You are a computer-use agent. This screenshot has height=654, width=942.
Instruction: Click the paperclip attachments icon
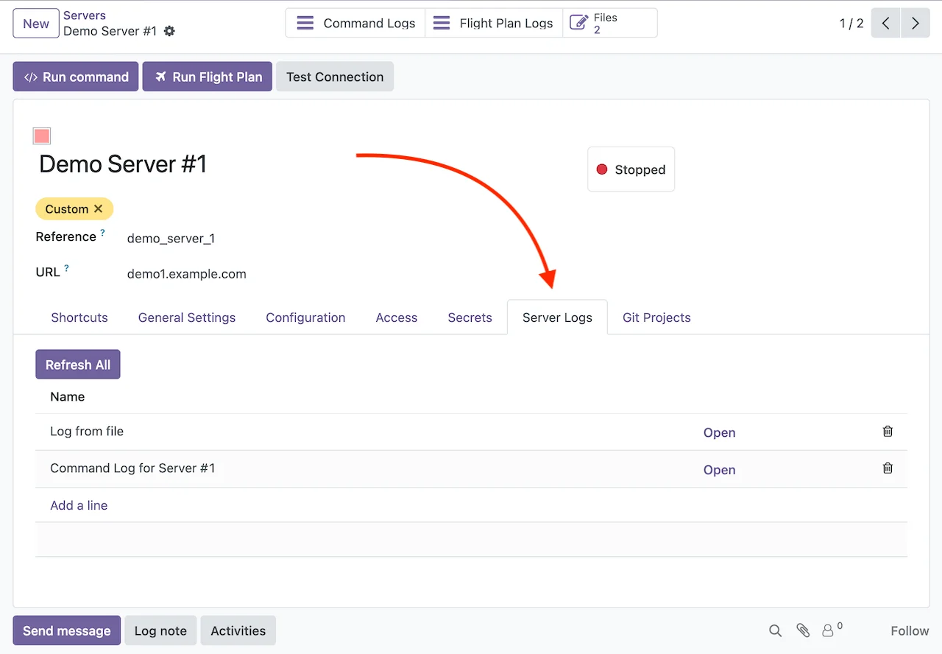pos(803,630)
